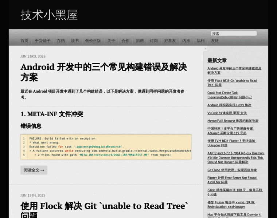Open the 干货铺子 navigation item

[43, 41]
